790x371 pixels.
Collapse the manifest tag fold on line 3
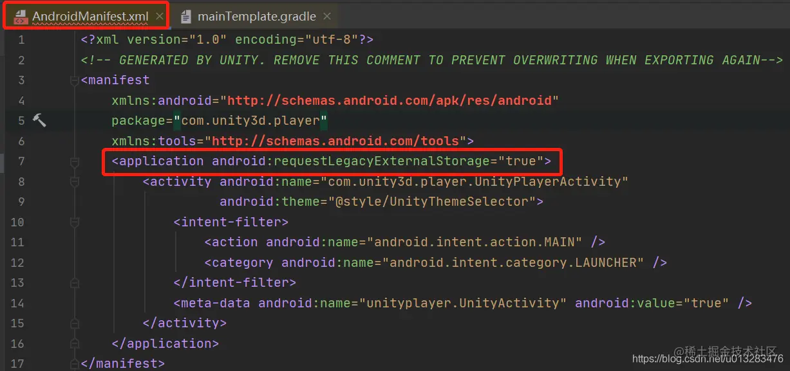point(75,80)
